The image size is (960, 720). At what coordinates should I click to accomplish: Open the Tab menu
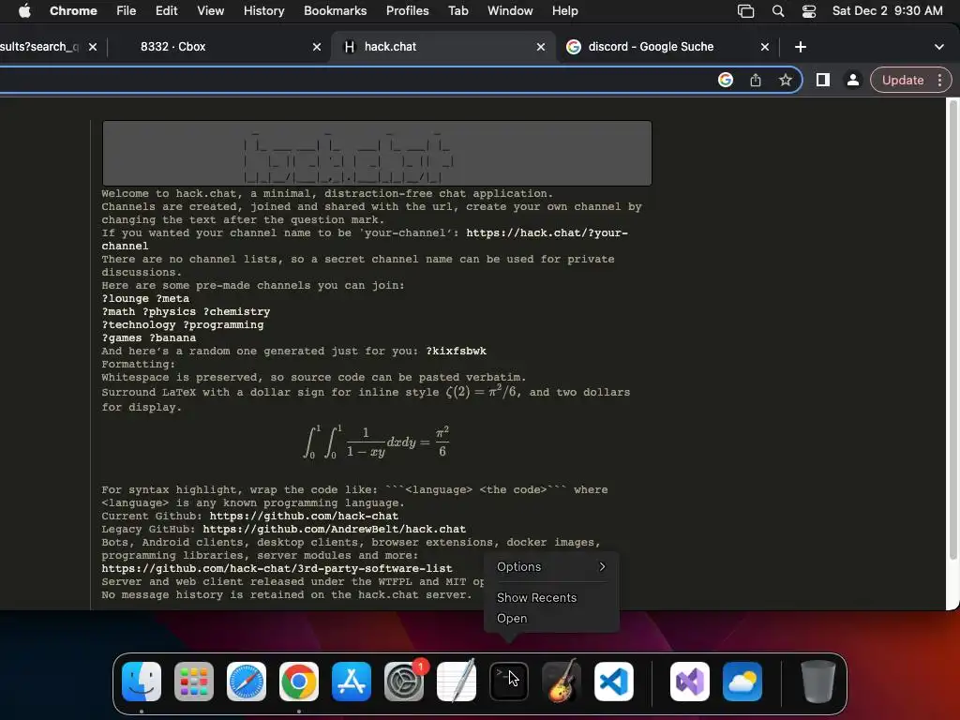[457, 11]
